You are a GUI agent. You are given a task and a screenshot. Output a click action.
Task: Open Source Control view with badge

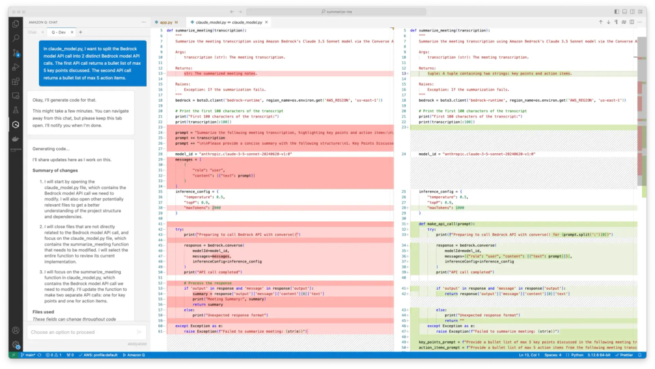tap(16, 53)
